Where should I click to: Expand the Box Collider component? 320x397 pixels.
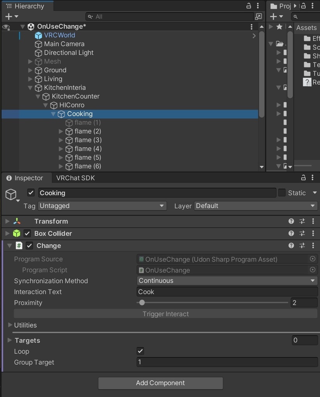(8, 233)
